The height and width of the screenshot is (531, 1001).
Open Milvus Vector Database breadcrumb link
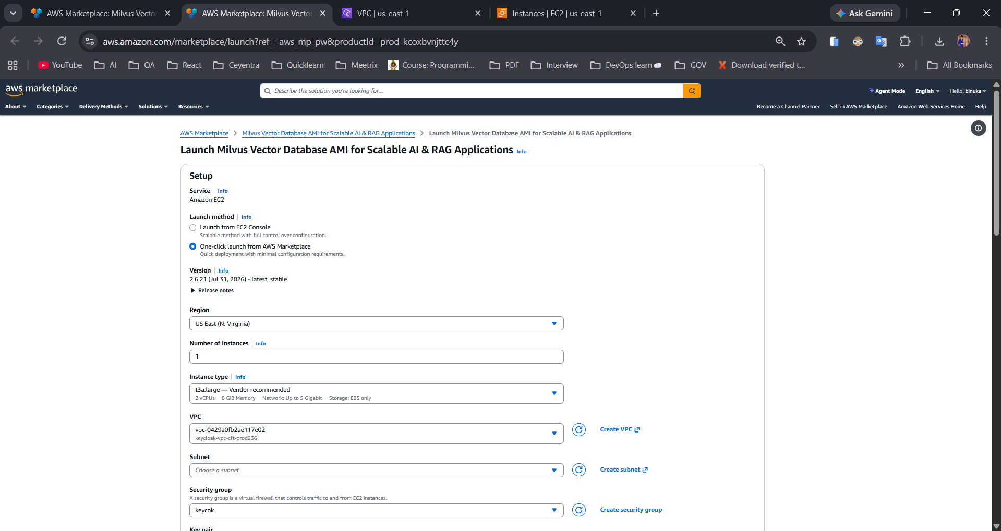[329, 133]
